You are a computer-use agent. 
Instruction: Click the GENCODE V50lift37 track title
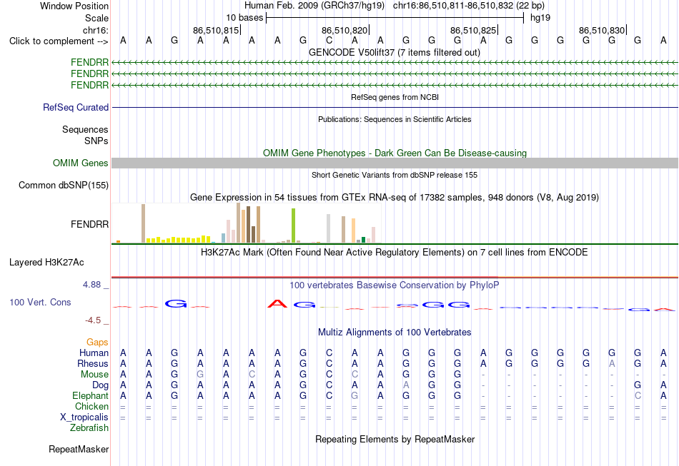[395, 52]
